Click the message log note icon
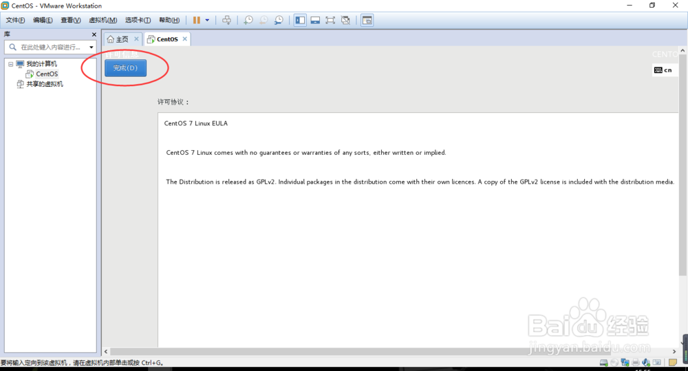Image resolution: width=688 pixels, height=371 pixels. coord(673,363)
